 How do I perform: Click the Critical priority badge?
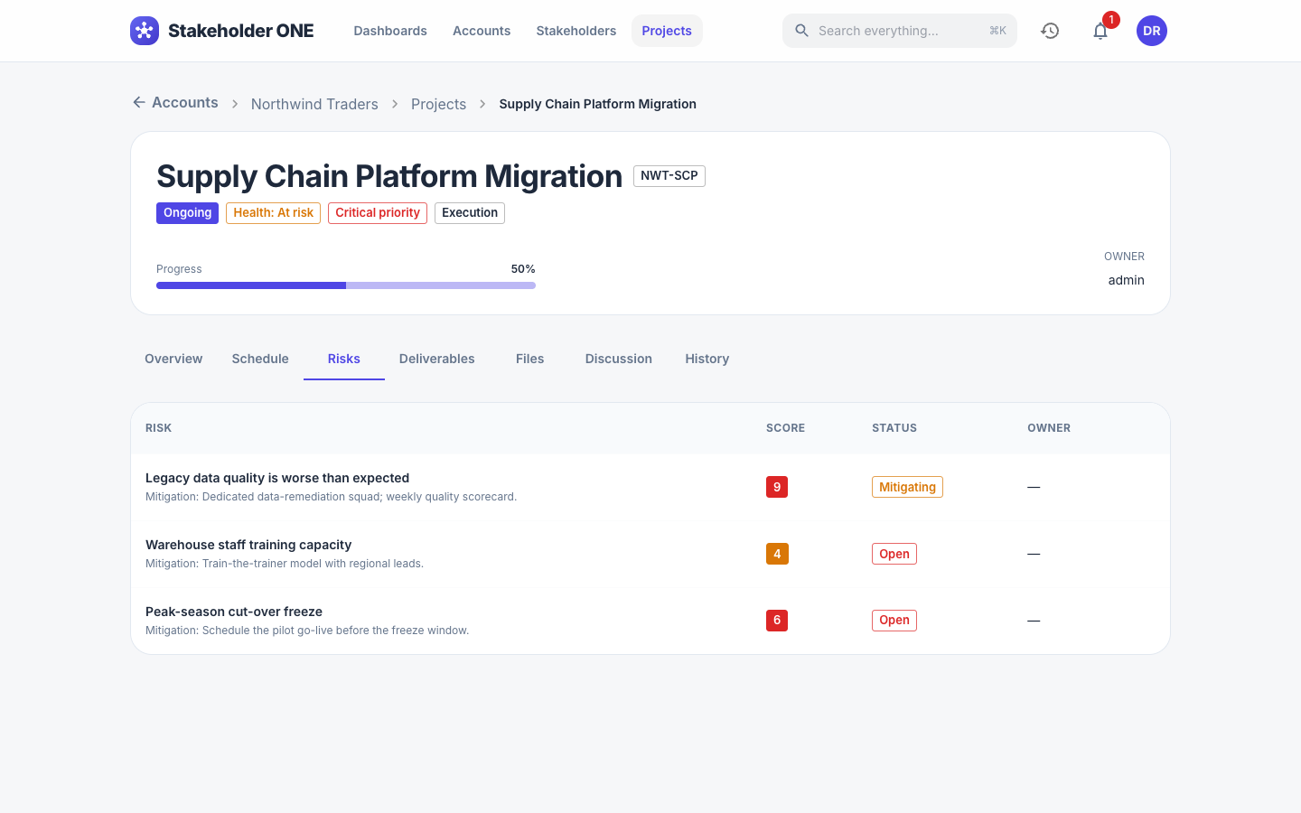point(378,213)
